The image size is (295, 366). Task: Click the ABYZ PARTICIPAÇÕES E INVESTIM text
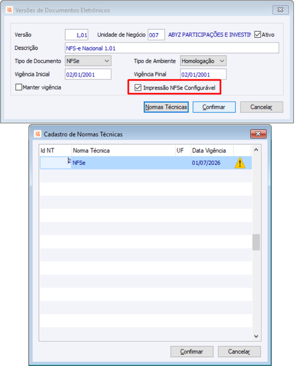(x=210, y=35)
